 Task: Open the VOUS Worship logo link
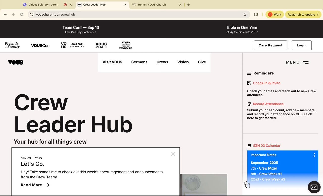tap(126, 45)
